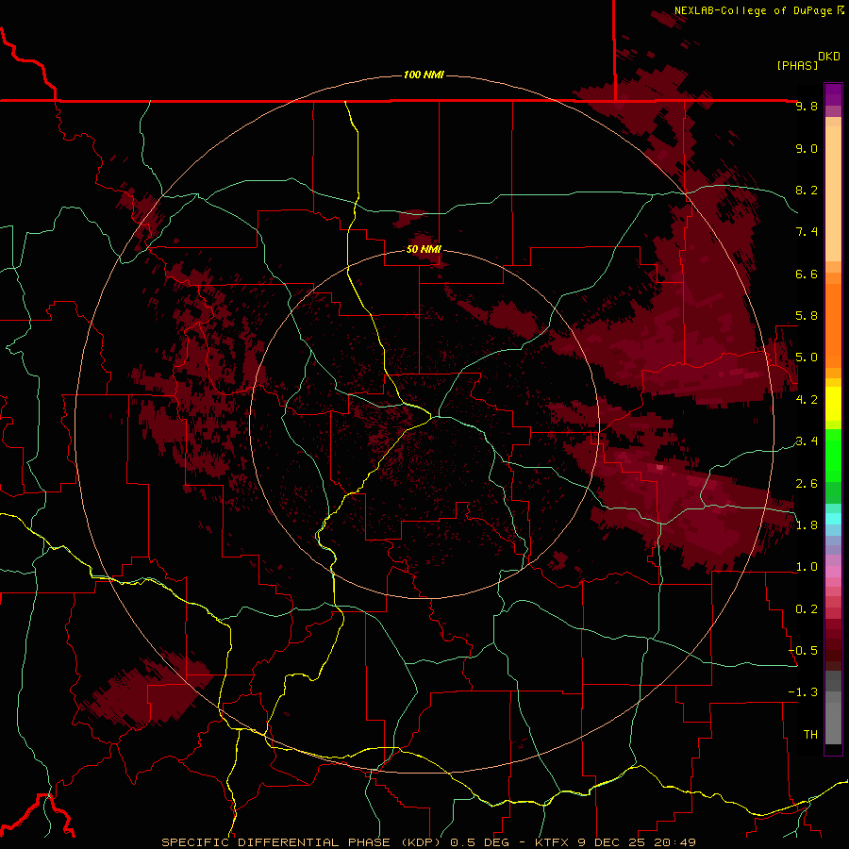The width and height of the screenshot is (849, 849).
Task: Pick the orange band of the color scale
Action: coord(833,325)
